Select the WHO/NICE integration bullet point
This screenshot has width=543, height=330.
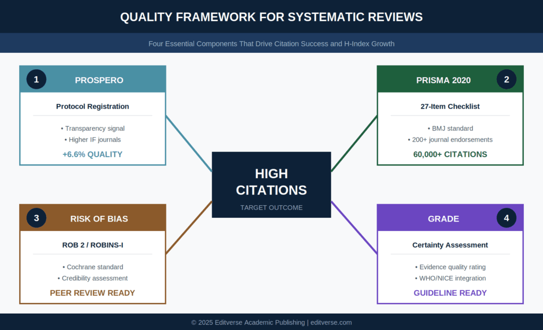(x=450, y=278)
